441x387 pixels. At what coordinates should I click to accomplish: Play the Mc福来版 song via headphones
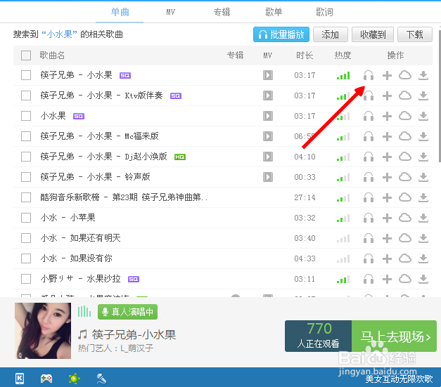369,136
